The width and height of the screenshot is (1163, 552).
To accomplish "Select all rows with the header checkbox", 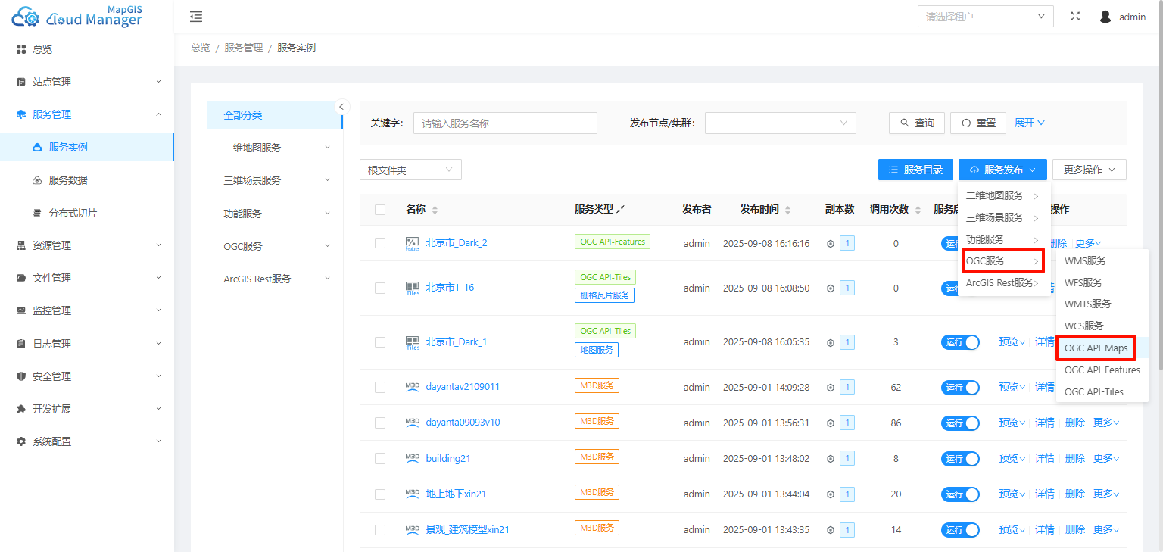I will [380, 210].
